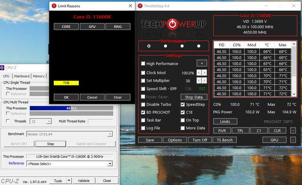Enable Speed Shift - EPP checkbox
The height and width of the screenshot is (185, 302).
click(143, 89)
